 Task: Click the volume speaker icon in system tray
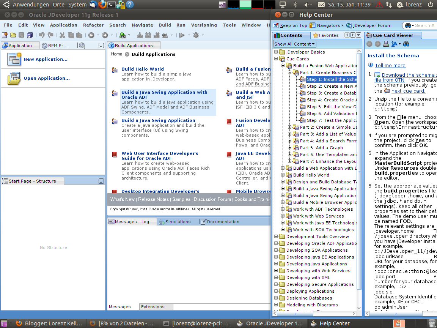tap(308, 5)
